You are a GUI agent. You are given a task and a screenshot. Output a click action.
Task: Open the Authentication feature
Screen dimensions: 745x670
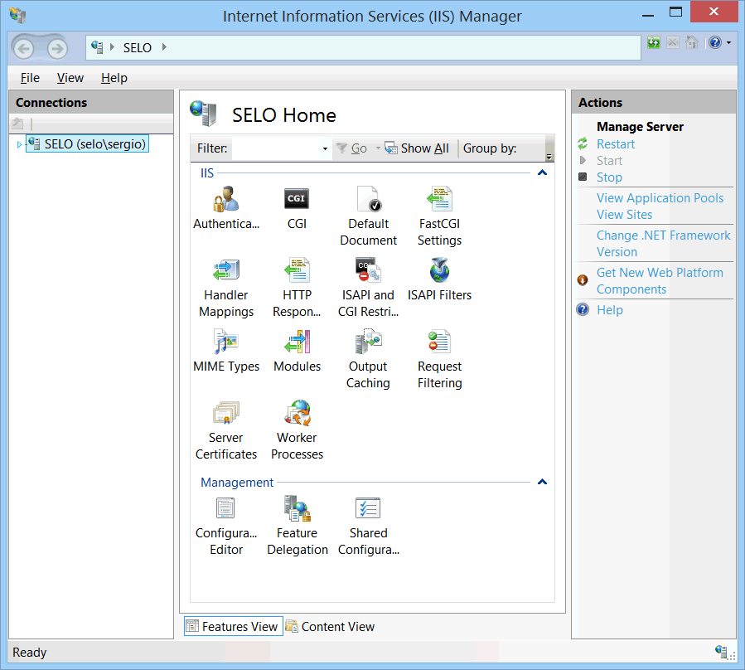tap(226, 208)
